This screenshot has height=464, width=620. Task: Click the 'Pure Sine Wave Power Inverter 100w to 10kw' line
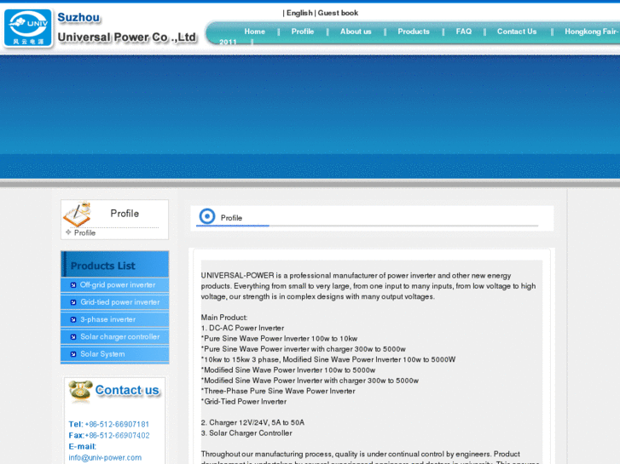279,339
